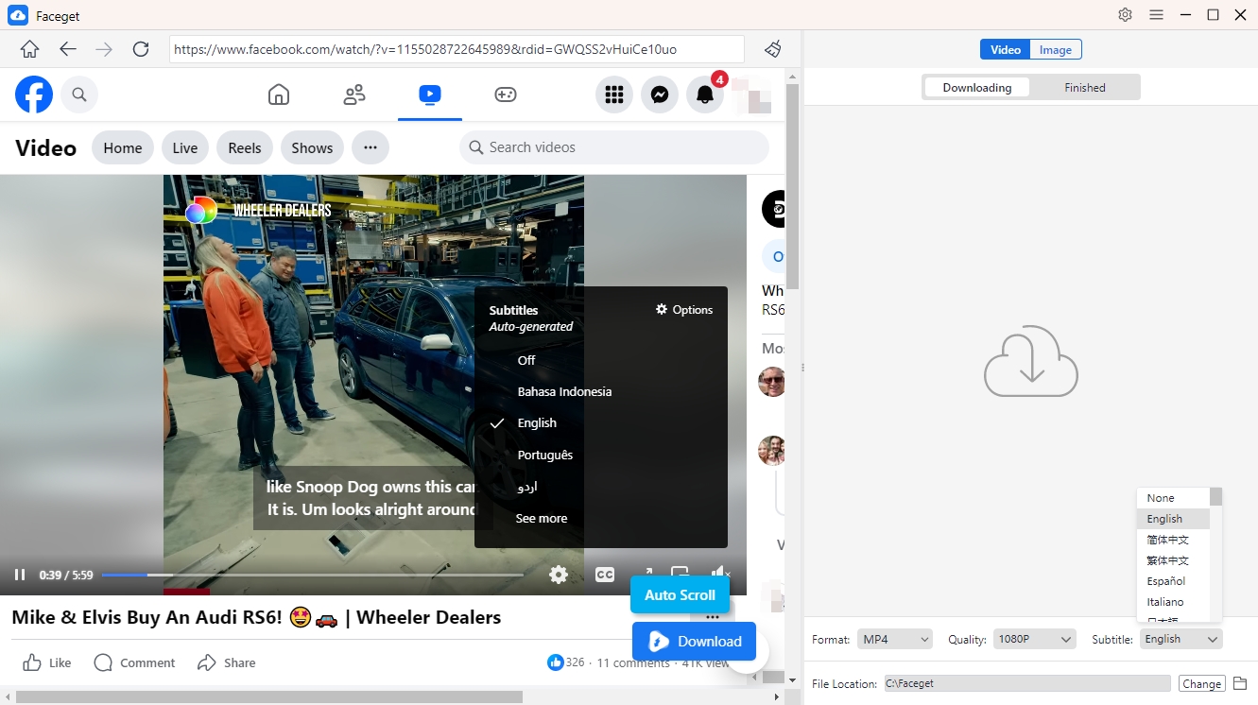Choose 繁体中文 in the subtitle list
This screenshot has width=1258, height=705.
pyautogui.click(x=1173, y=560)
